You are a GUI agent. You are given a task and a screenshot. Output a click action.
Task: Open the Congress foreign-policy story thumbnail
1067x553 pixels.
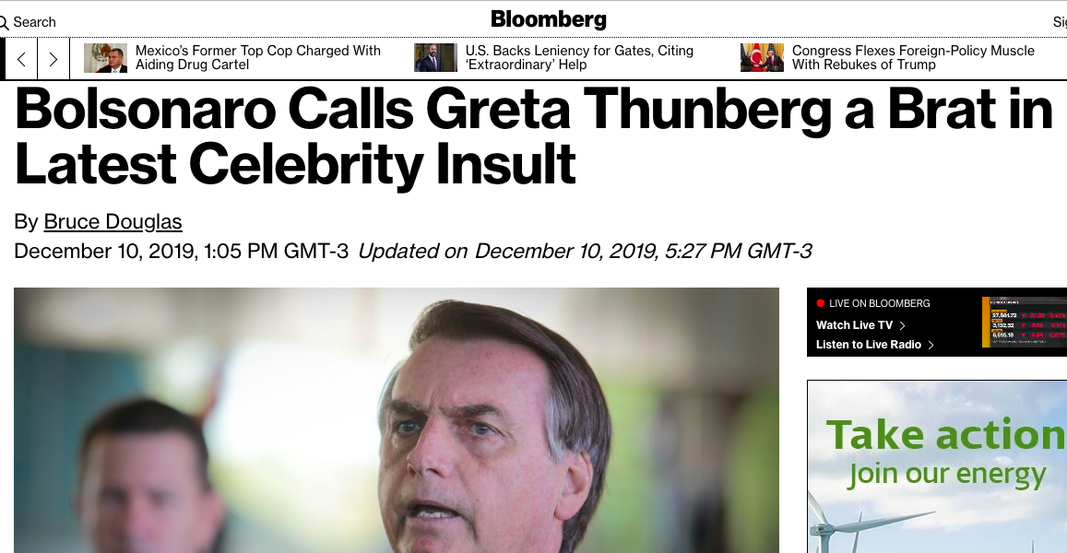pyautogui.click(x=762, y=58)
